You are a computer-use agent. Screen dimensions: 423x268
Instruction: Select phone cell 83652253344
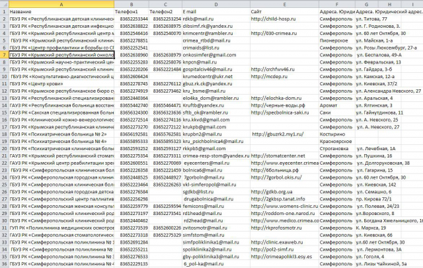[x=132, y=19]
